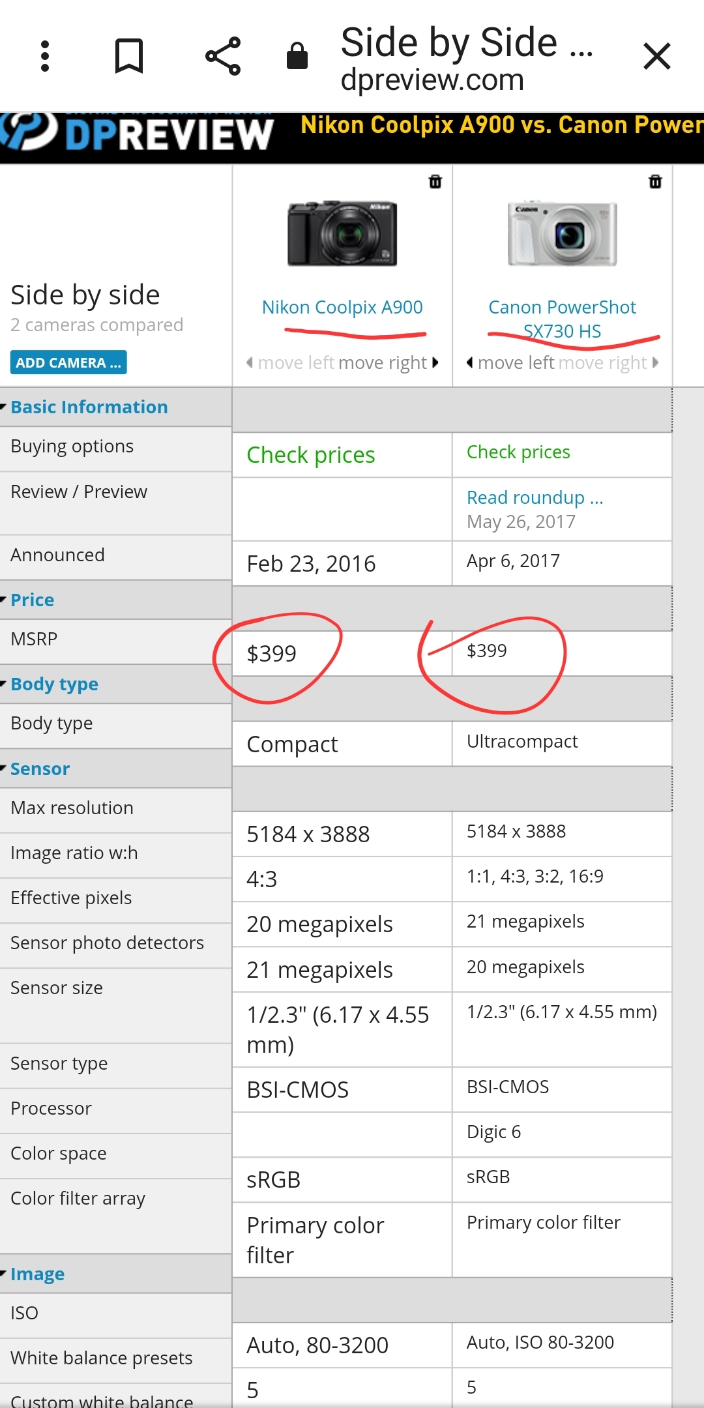Tap the share icon

click(223, 56)
